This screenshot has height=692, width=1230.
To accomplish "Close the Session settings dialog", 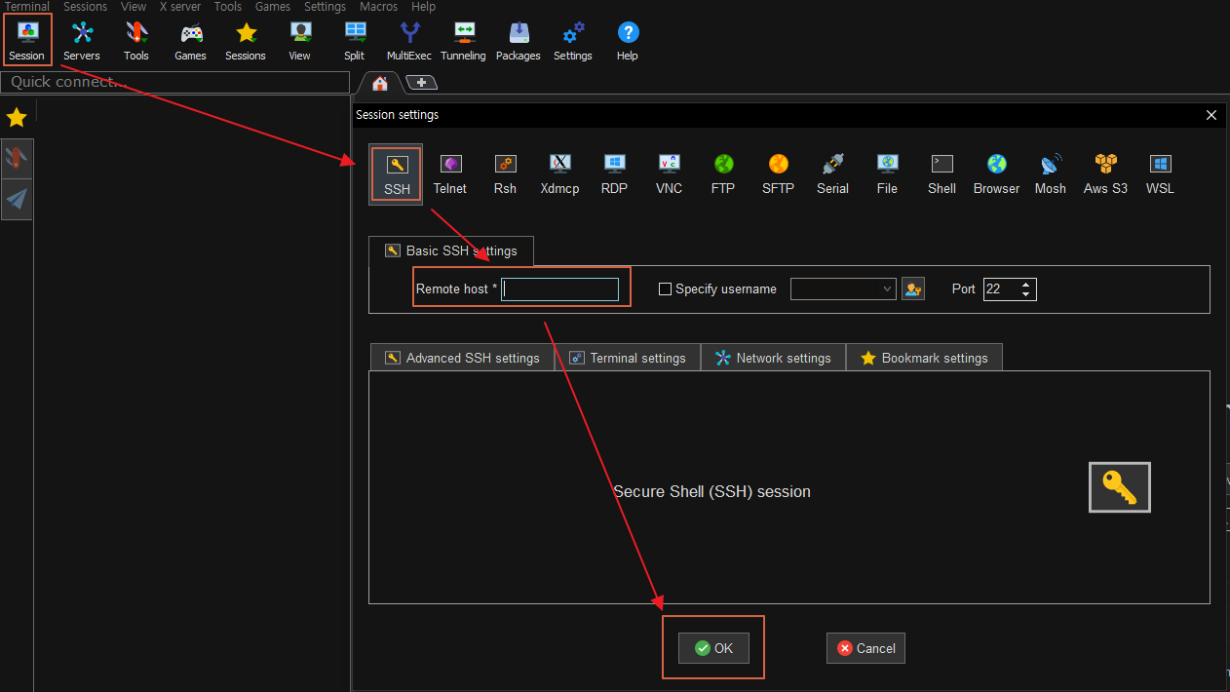I will (1211, 115).
